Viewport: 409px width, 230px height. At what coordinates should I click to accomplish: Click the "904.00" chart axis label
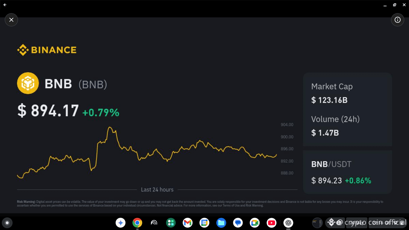(287, 125)
